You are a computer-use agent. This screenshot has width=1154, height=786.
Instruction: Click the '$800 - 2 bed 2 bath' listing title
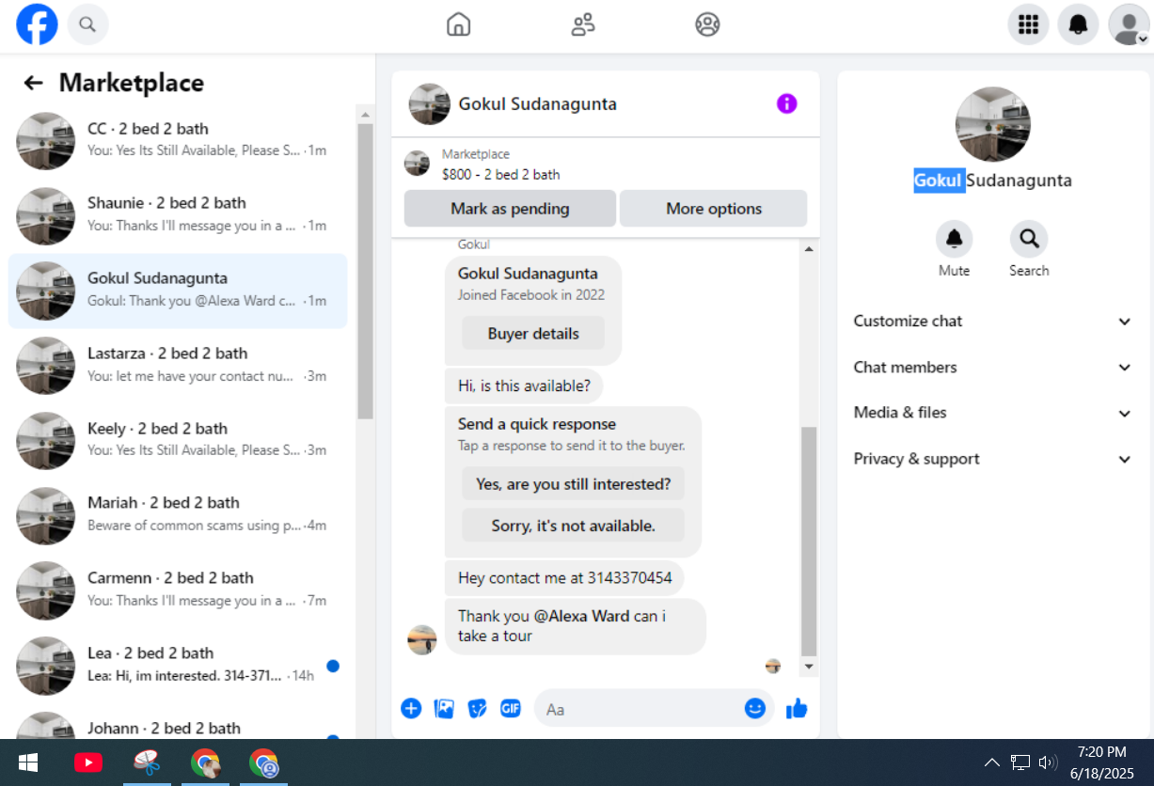pyautogui.click(x=500, y=174)
